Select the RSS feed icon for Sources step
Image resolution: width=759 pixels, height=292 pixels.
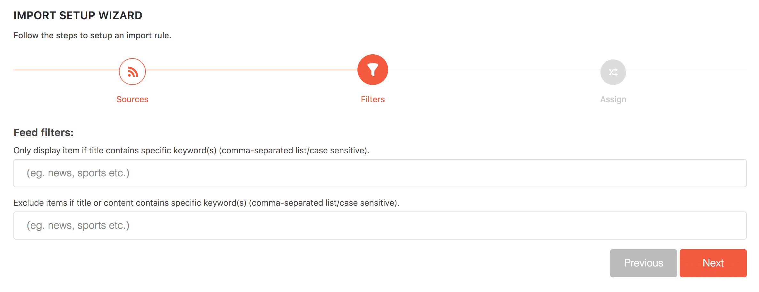[x=132, y=71]
